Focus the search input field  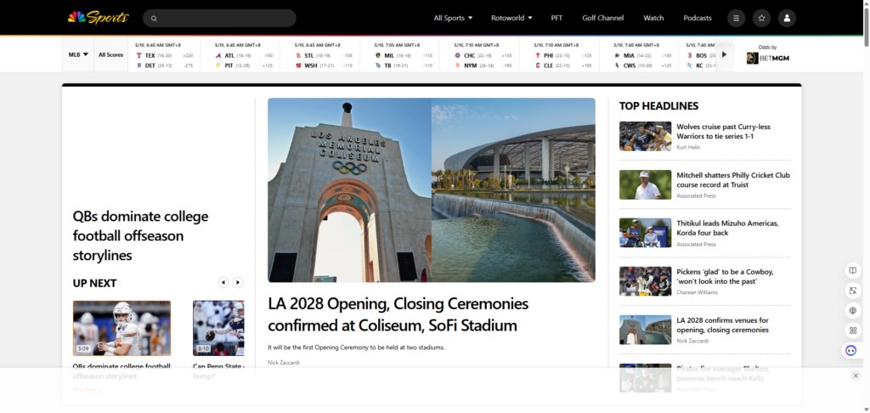[220, 19]
